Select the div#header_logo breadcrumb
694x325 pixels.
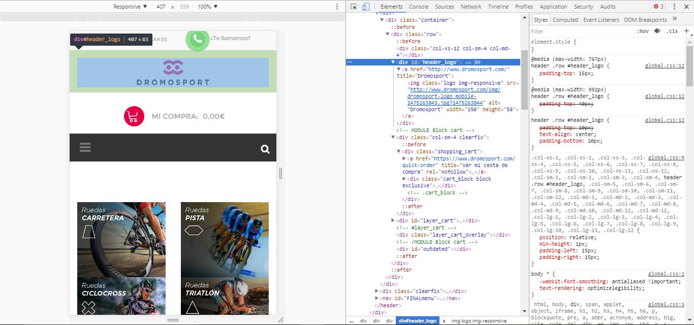pyautogui.click(x=418, y=321)
